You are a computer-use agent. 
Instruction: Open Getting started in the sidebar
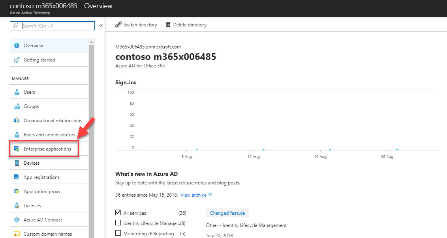tap(49, 60)
